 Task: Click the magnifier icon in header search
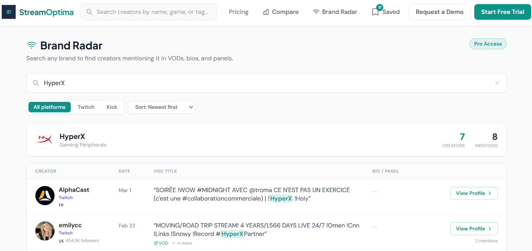89,12
